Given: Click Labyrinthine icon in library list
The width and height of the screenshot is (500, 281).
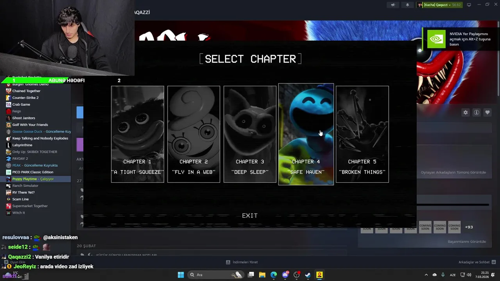Looking at the screenshot, I should (9, 145).
